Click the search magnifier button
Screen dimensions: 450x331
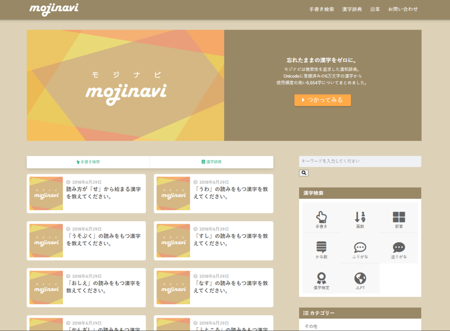coord(304,173)
